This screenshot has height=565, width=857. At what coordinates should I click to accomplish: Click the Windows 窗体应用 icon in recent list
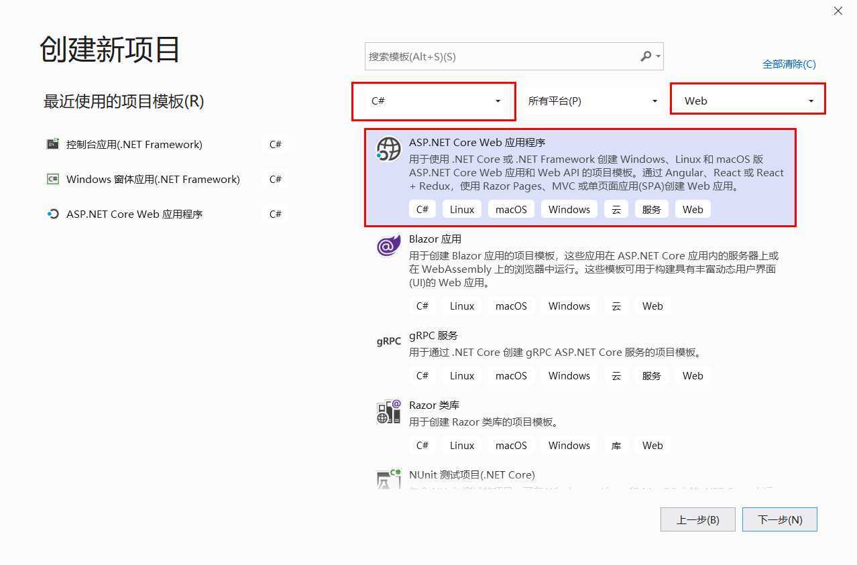click(x=53, y=179)
